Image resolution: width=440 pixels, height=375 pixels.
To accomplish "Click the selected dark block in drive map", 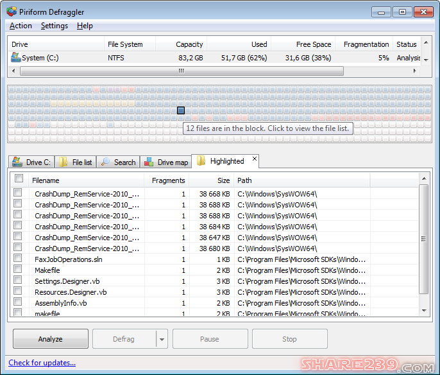I will click(181, 110).
